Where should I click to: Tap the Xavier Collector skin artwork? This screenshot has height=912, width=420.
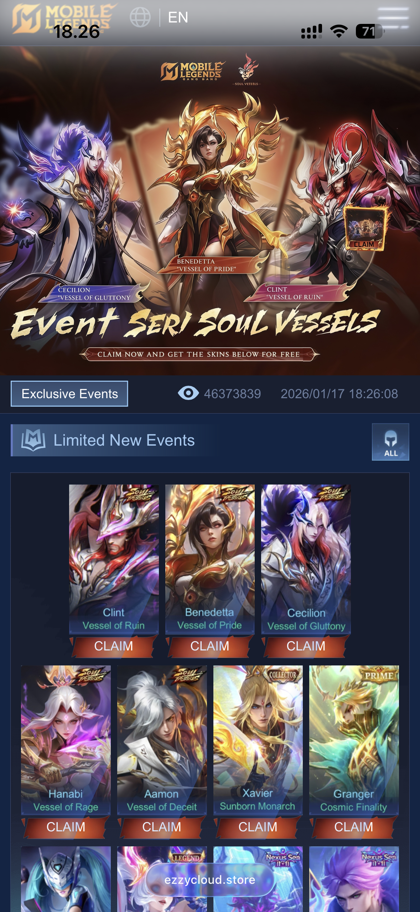point(258,740)
